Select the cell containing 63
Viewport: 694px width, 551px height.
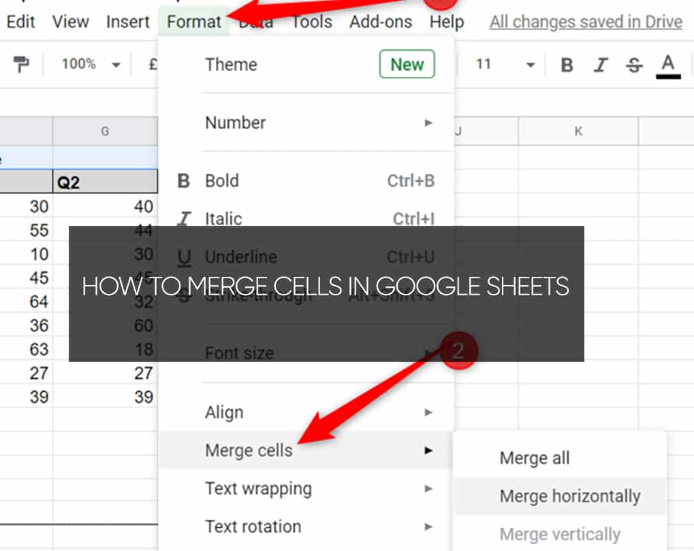click(x=26, y=350)
